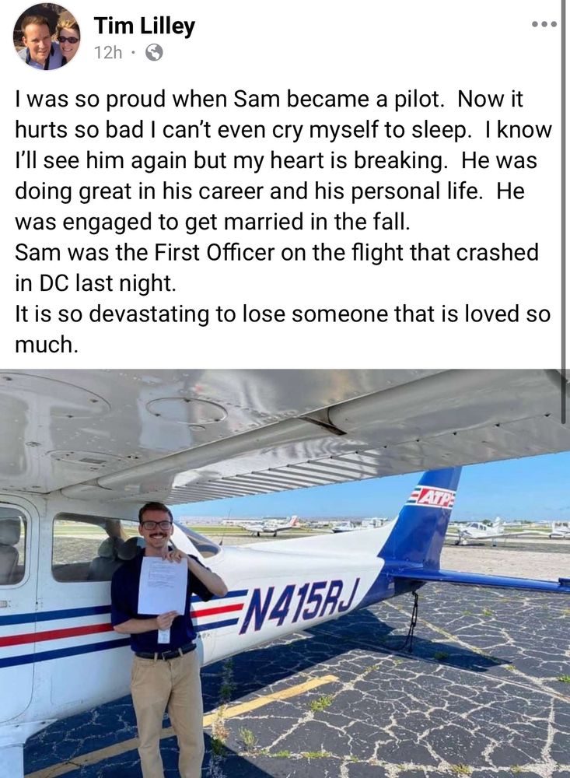Open Tim Lilley's circular profile picture
The width and height of the screenshot is (570, 778).
tap(47, 37)
